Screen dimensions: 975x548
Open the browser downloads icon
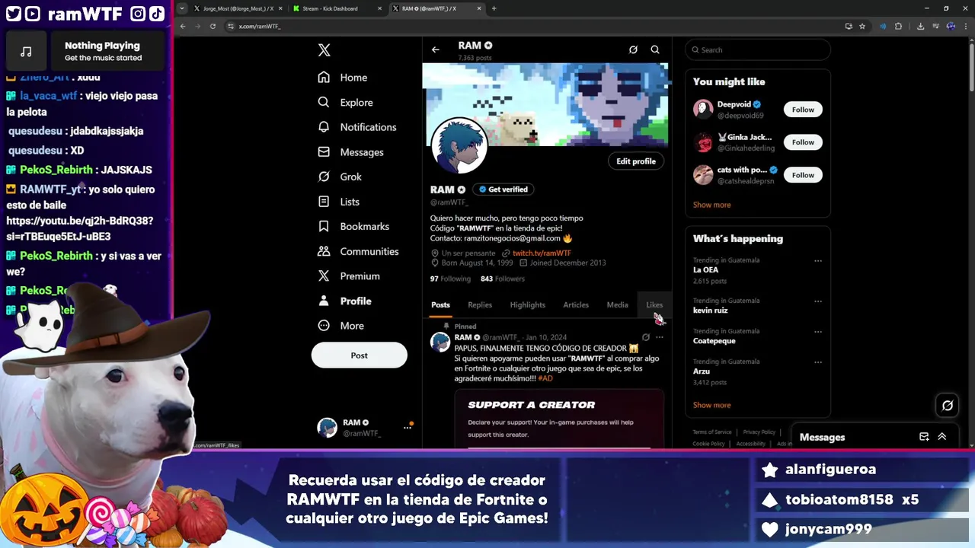coord(920,26)
